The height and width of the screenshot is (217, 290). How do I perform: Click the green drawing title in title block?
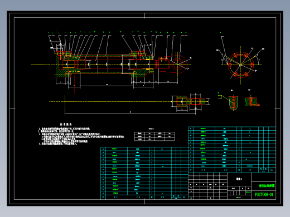(x=267, y=186)
